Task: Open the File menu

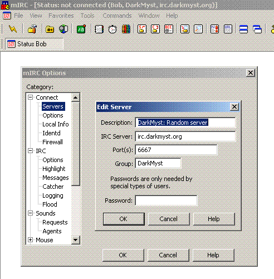Action: coord(18,16)
